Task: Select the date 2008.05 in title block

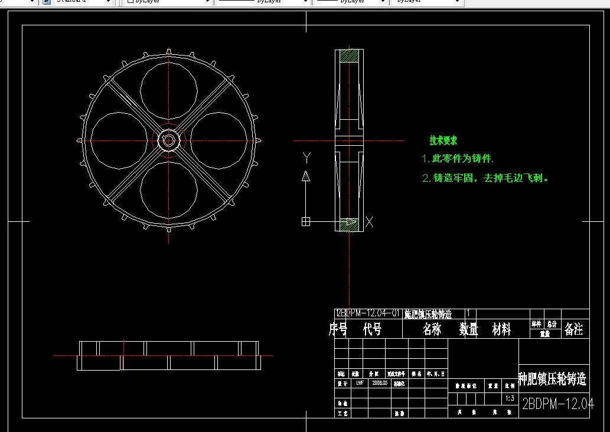Action: tap(380, 383)
